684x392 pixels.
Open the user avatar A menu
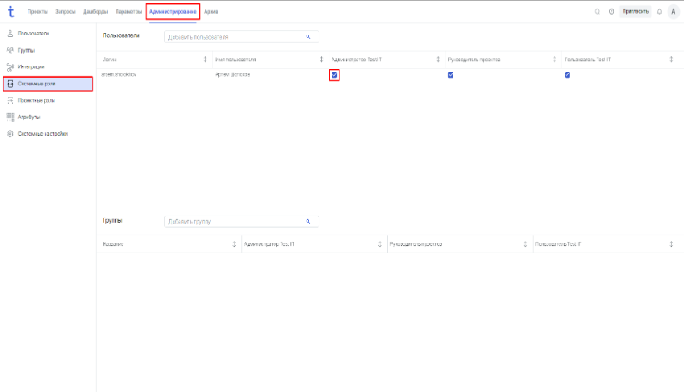click(673, 12)
